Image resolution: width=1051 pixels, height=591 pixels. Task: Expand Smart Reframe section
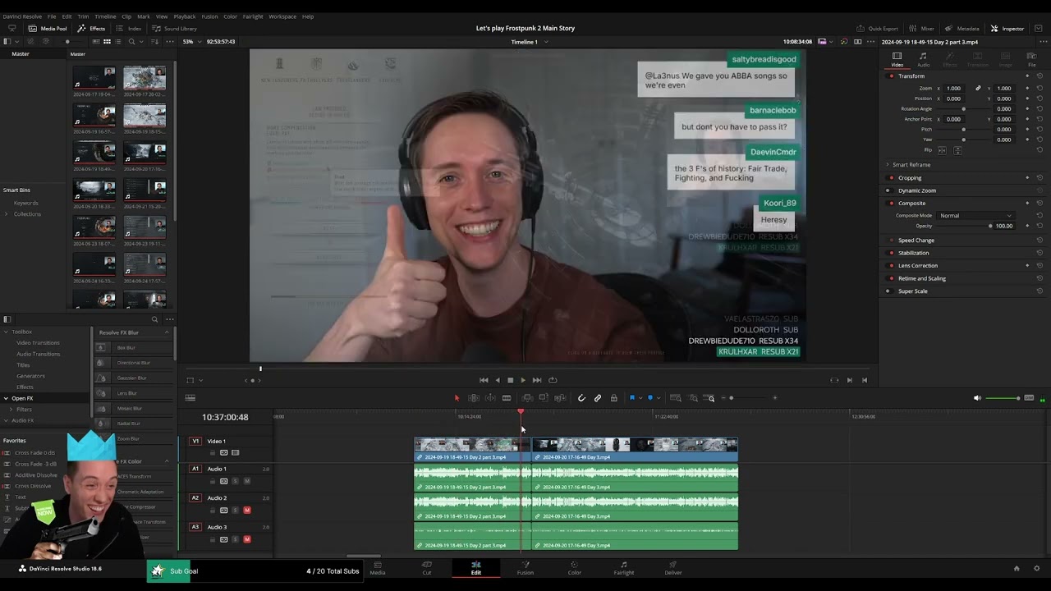click(888, 164)
